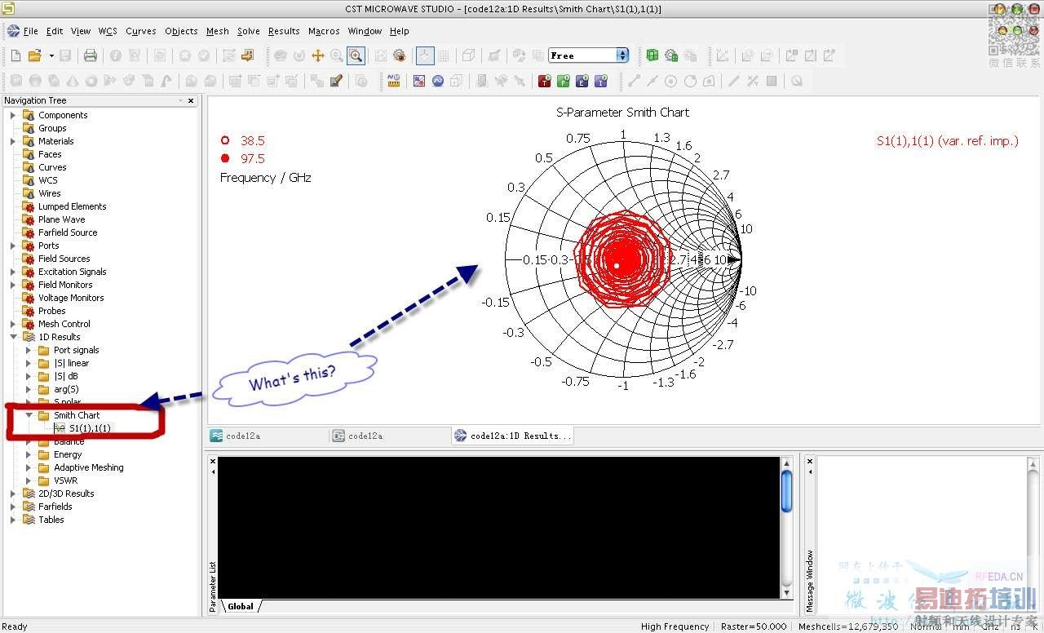The width and height of the screenshot is (1044, 633).
Task: Toggle the highlighted rectangle Zoom tool
Action: (356, 55)
